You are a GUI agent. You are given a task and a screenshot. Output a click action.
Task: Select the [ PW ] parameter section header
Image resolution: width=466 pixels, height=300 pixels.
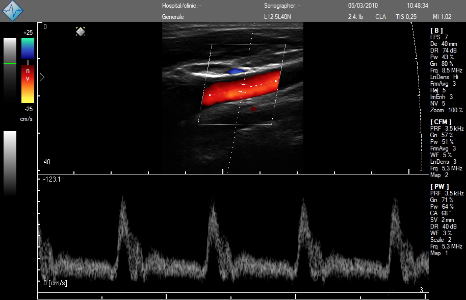[439, 187]
